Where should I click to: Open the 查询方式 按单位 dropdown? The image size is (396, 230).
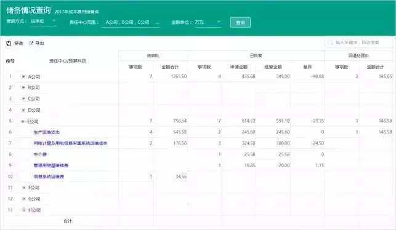[43, 22]
